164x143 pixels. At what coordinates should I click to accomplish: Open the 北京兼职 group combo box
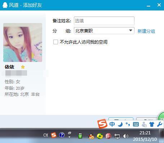(x=104, y=31)
